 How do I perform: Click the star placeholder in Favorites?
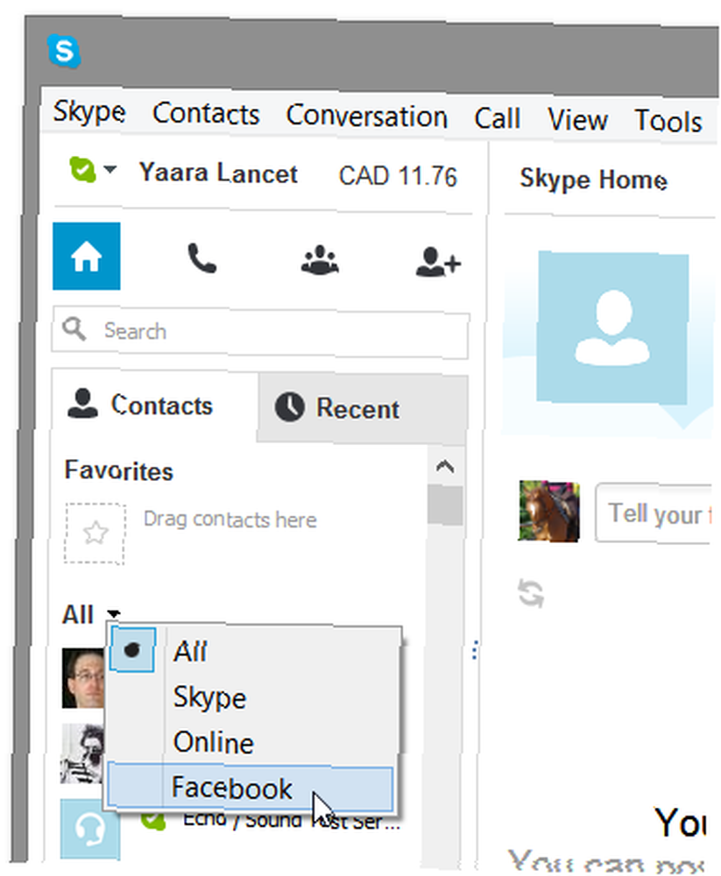[95, 533]
